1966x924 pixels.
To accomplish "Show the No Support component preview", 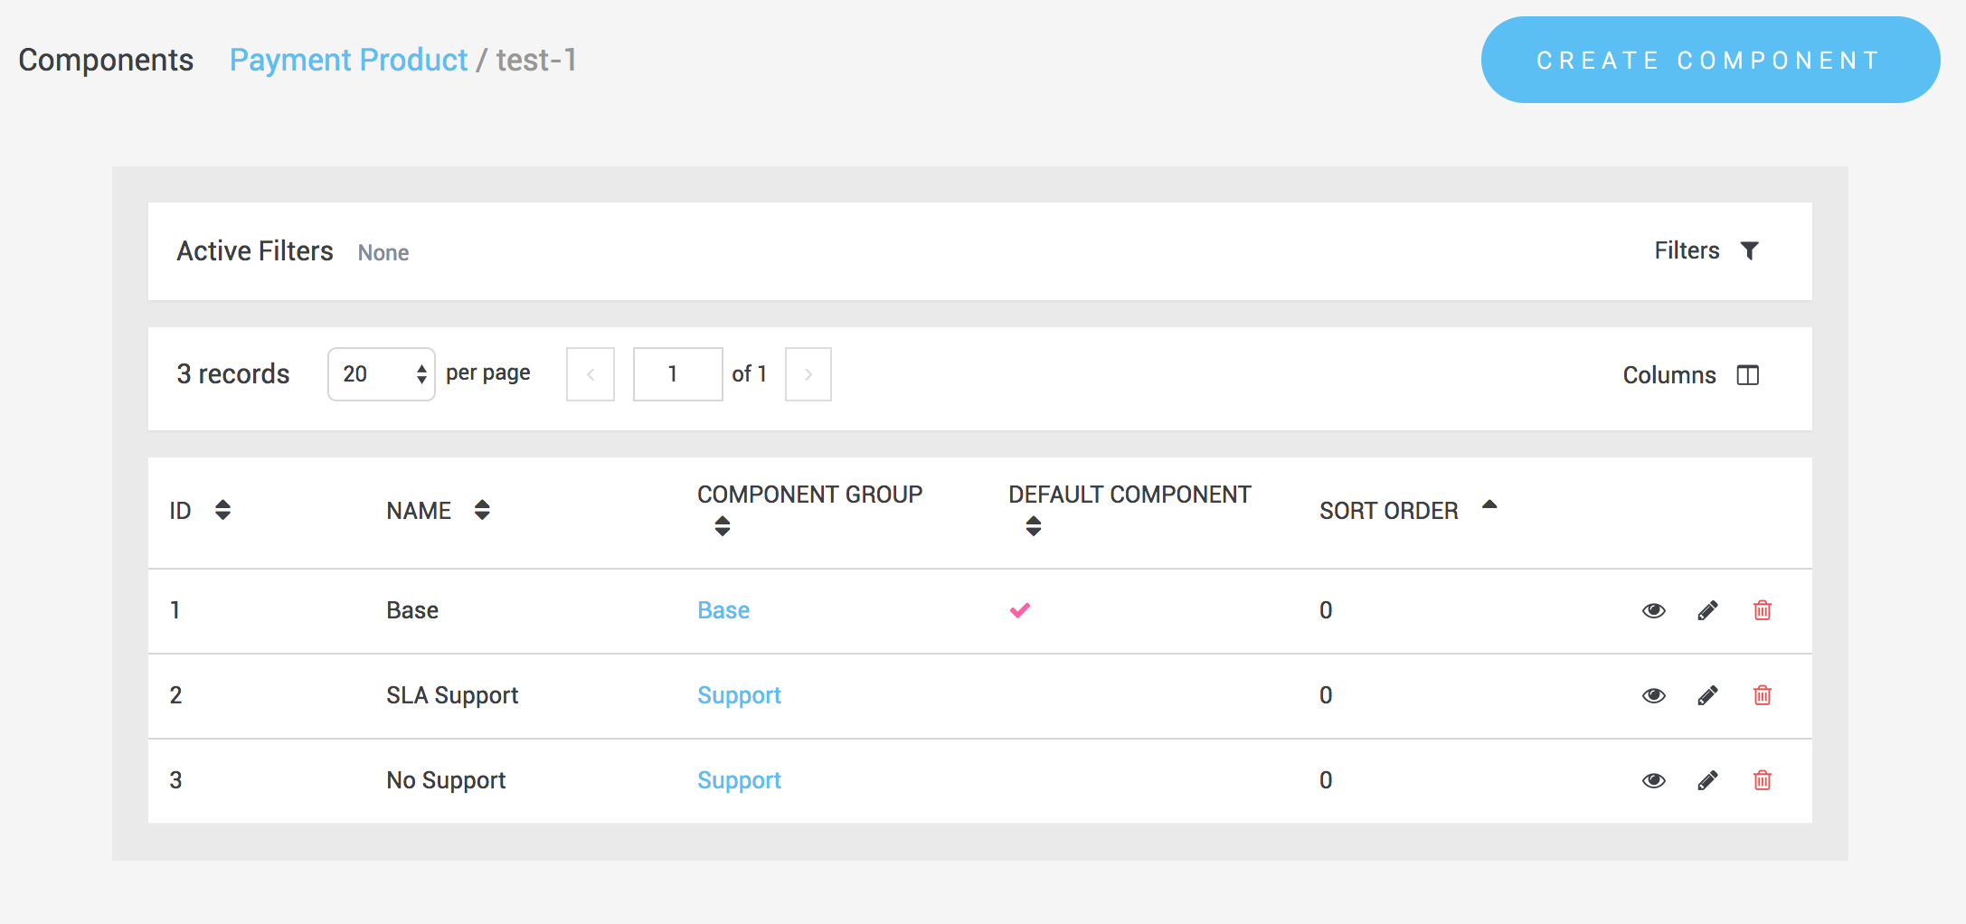I will tap(1653, 780).
